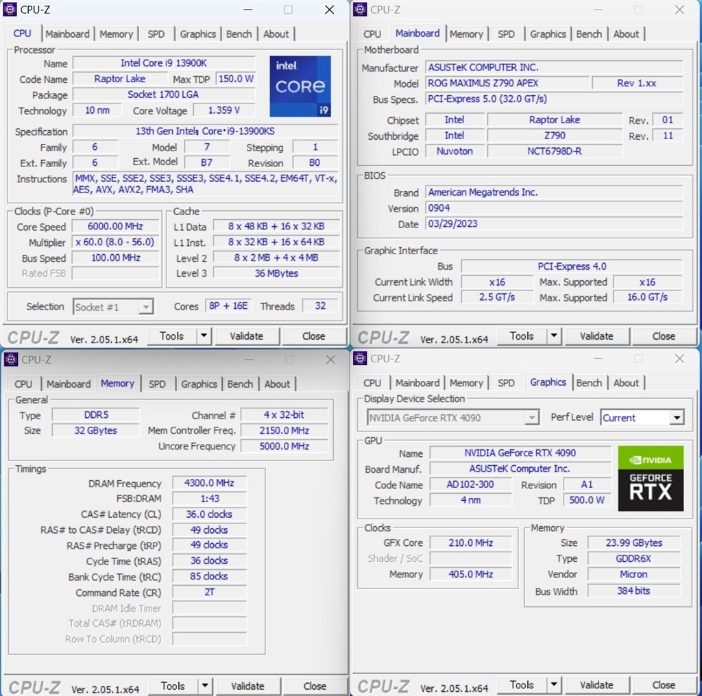Click CPU-Z app icon in Memory window title bar
This screenshot has height=696, width=702.
[x=11, y=359]
